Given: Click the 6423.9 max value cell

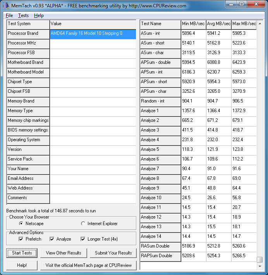Looking at the screenshot, I should (x=244, y=63).
